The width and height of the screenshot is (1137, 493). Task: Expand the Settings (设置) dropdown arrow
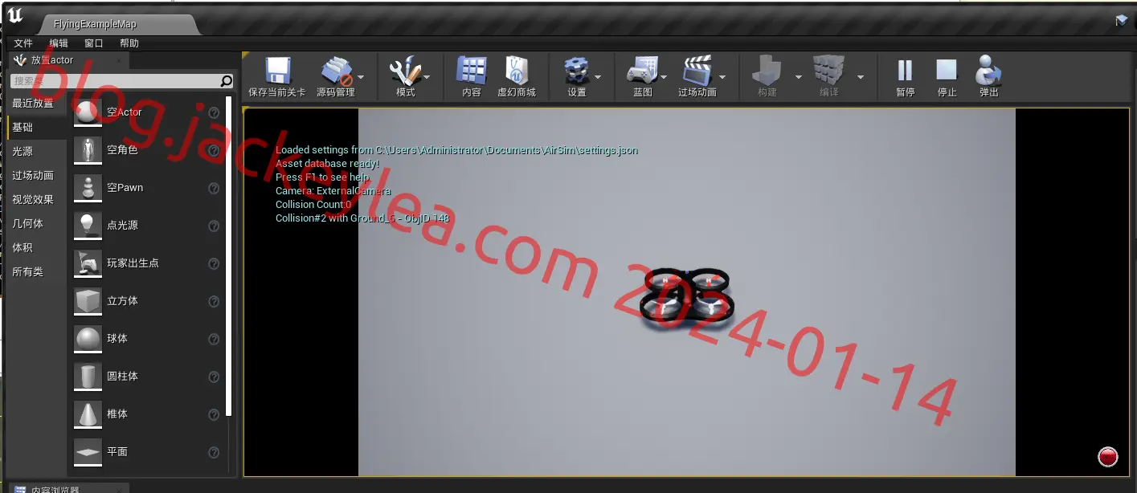click(598, 77)
